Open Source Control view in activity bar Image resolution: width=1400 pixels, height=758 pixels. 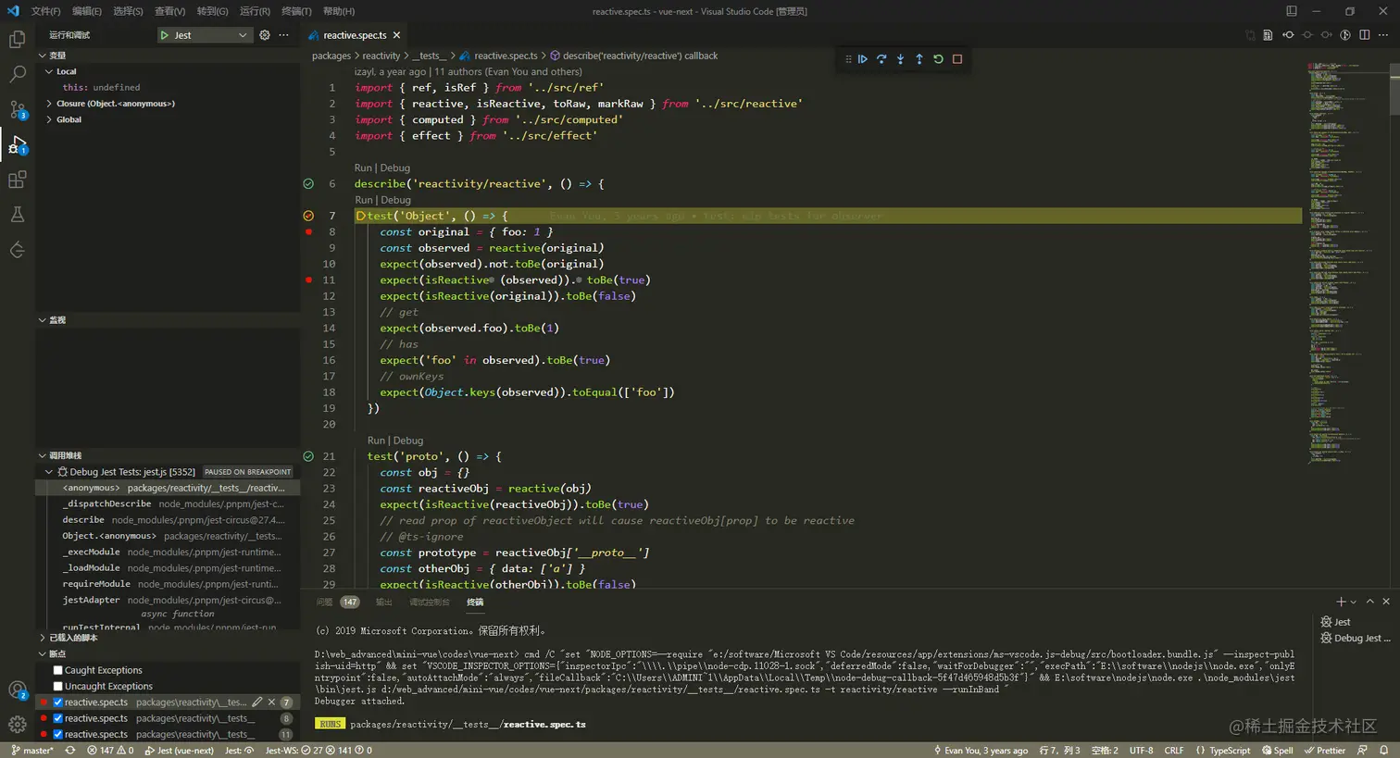pyautogui.click(x=17, y=109)
